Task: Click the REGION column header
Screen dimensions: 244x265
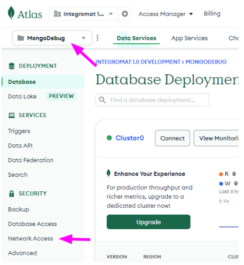Action: click(x=152, y=257)
